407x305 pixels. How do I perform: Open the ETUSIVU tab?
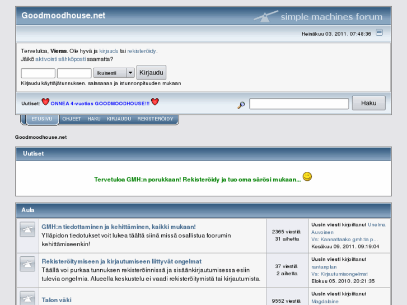(42, 119)
